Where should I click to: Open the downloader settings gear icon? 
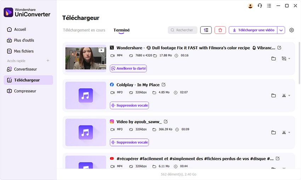coord(291,30)
